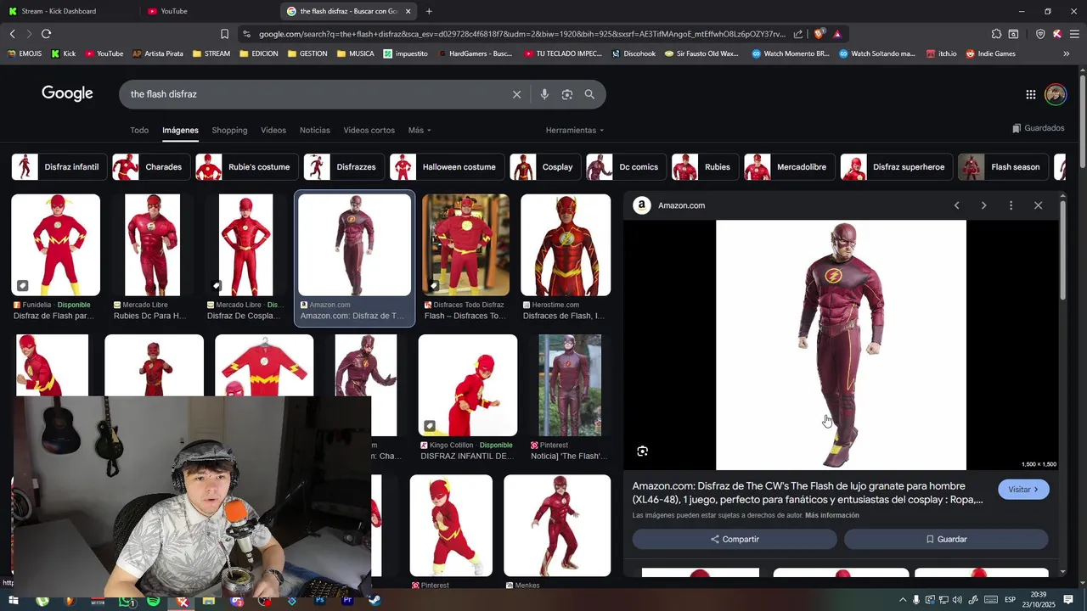Click the Visitar button

1023,490
